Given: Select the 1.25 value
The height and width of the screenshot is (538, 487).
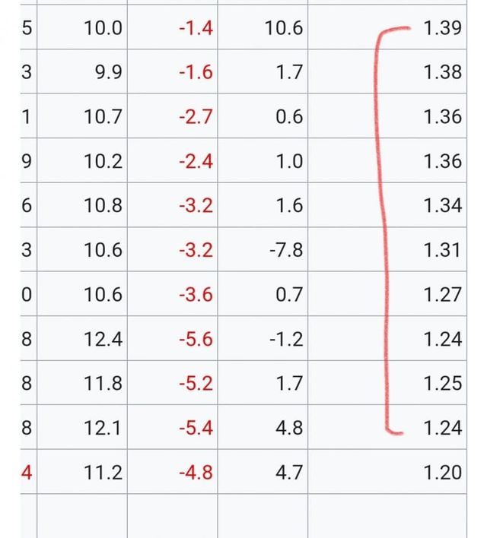Looking at the screenshot, I should (x=442, y=383).
